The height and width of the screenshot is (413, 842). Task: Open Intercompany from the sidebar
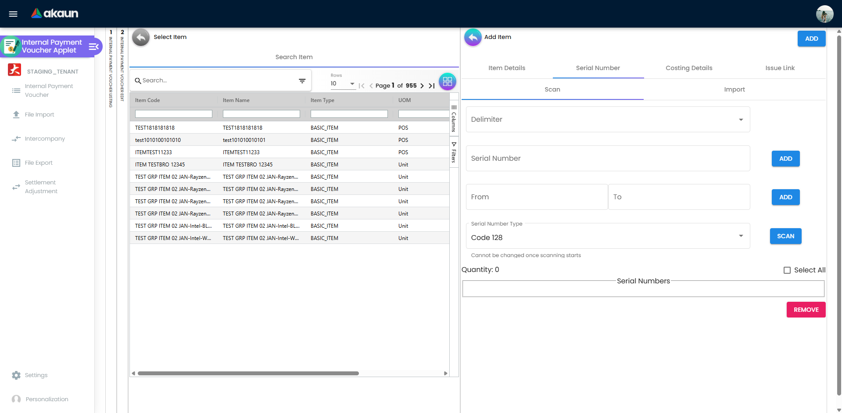click(44, 138)
